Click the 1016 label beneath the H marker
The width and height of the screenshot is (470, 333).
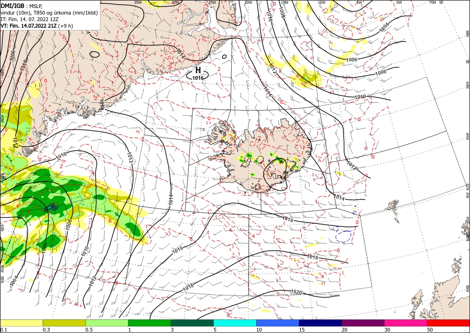click(x=198, y=78)
